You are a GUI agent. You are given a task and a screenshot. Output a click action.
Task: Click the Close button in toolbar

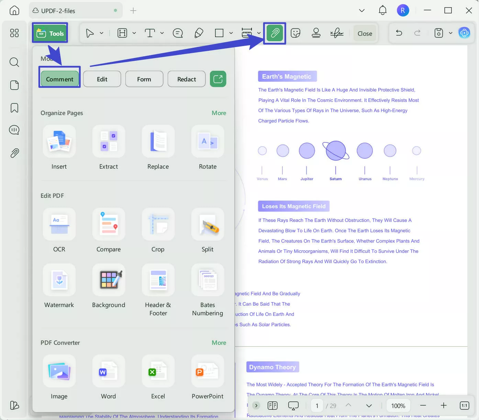[365, 34]
